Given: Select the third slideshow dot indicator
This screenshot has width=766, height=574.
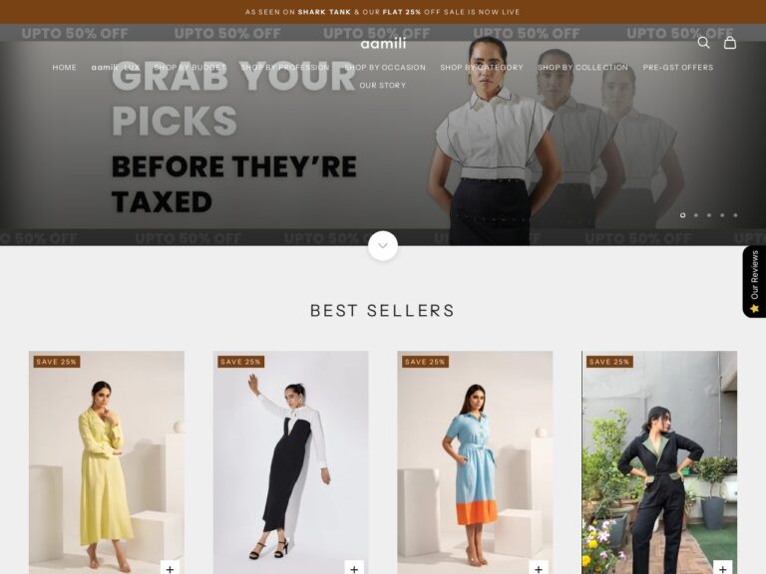Looking at the screenshot, I should point(709,215).
